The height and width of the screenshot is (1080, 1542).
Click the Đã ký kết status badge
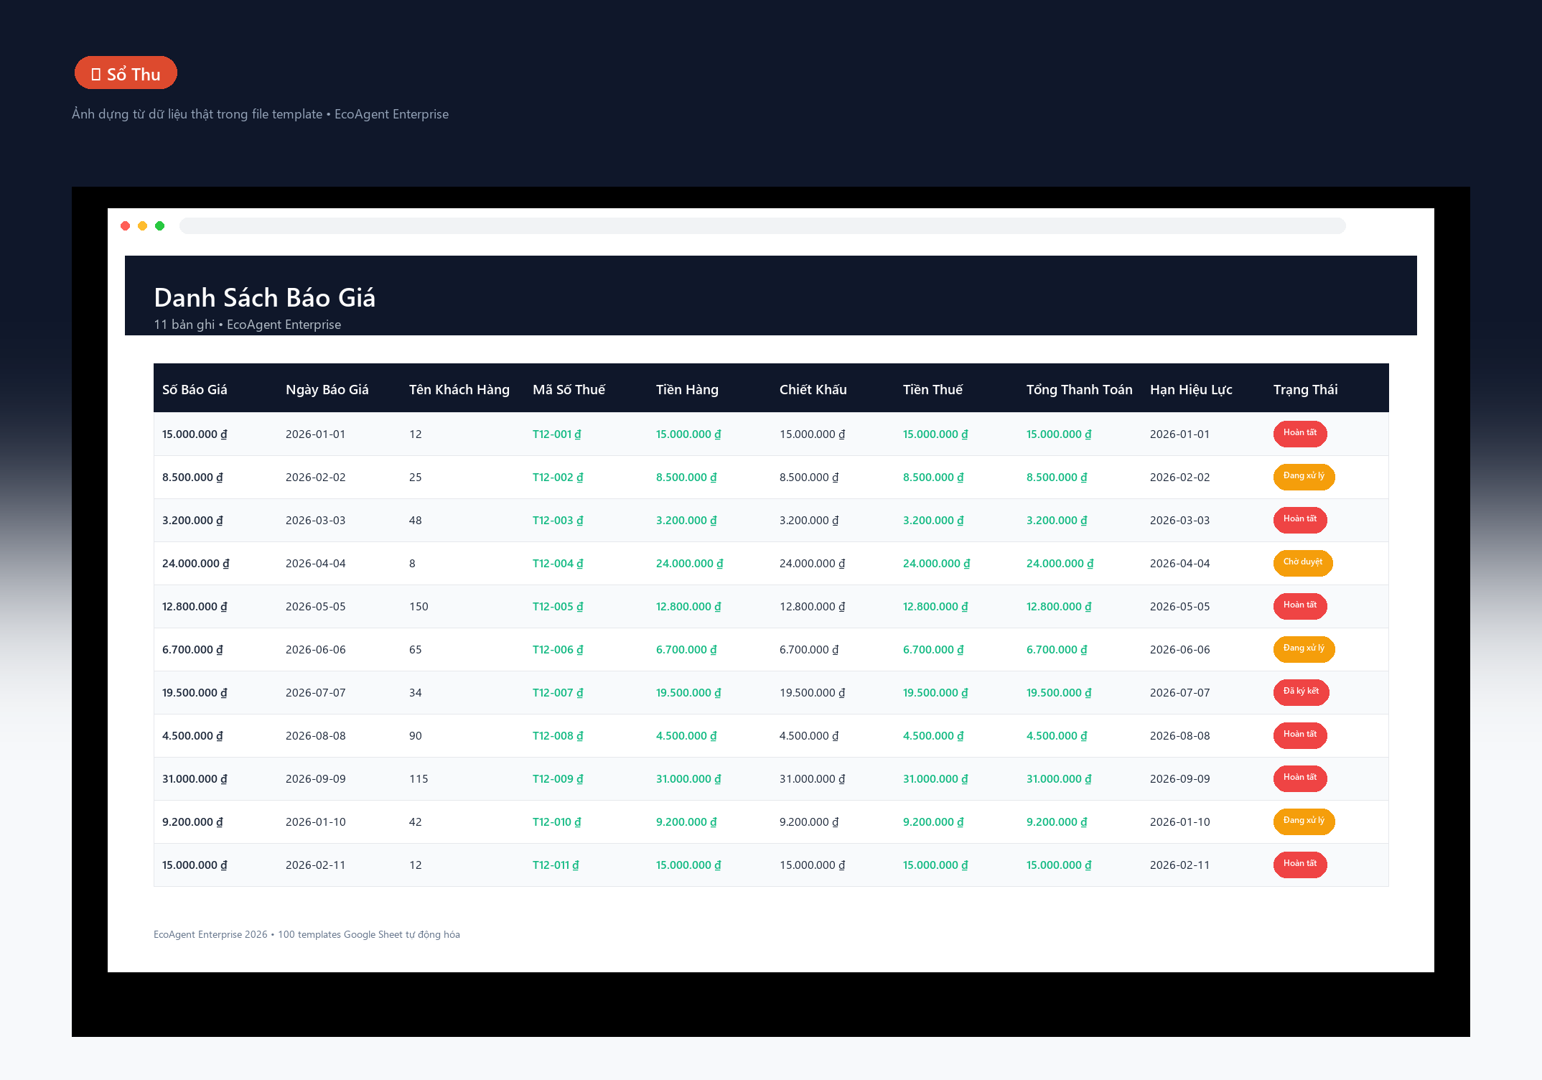(1301, 692)
